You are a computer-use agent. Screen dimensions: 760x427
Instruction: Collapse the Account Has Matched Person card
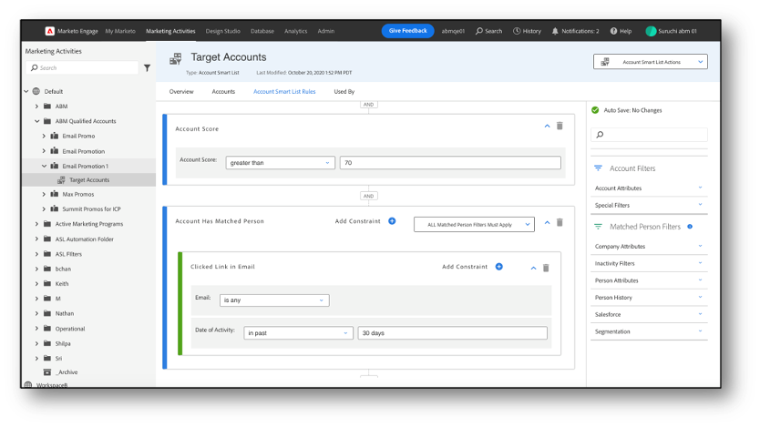548,222
